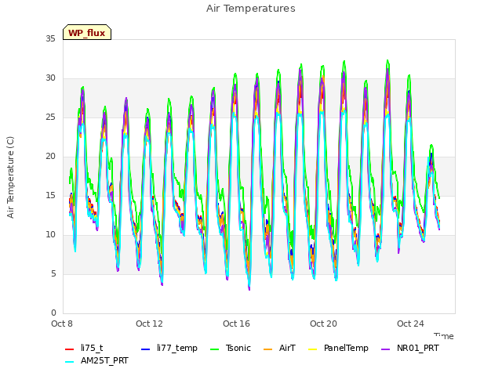Toggle the NR01_PRT legend entry

pyautogui.click(x=410, y=348)
